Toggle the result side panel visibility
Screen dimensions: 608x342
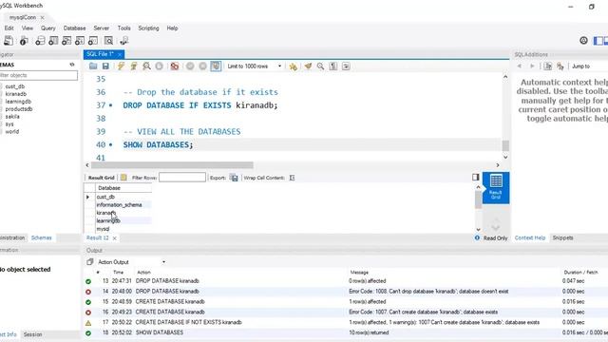(476, 177)
